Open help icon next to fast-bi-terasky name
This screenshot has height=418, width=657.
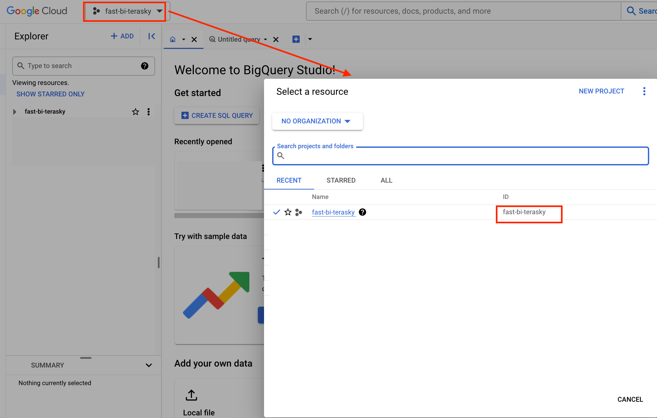(x=362, y=212)
